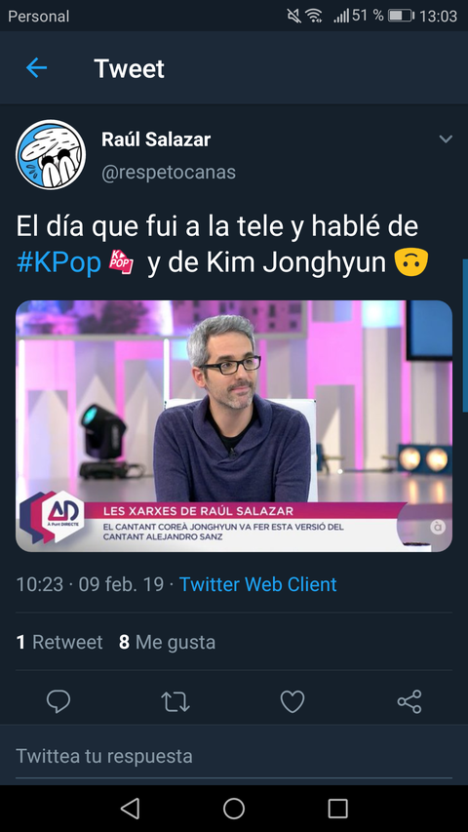468x832 pixels.
Task: Focus the Twittea tu respuesta field
Action: coord(234,756)
